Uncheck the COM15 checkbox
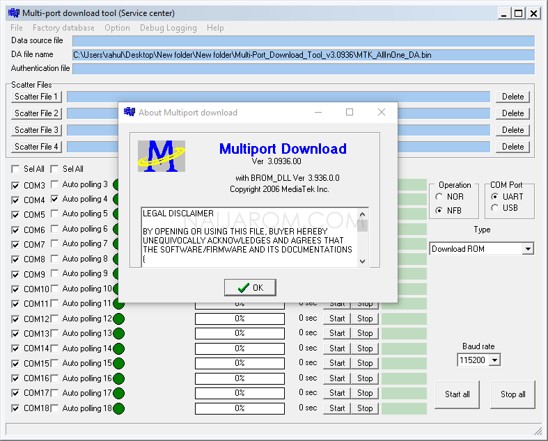548x441 pixels. 15,364
